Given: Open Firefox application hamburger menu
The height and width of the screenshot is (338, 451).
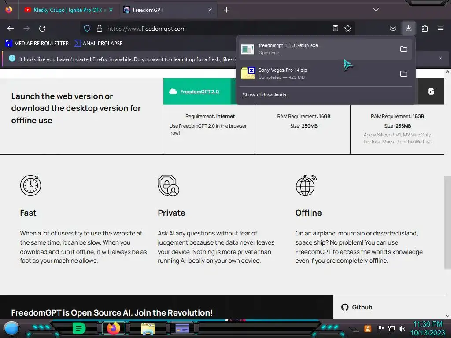Looking at the screenshot, I should click(440, 28).
